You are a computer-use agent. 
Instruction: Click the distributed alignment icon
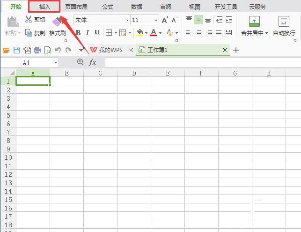tap(228, 33)
